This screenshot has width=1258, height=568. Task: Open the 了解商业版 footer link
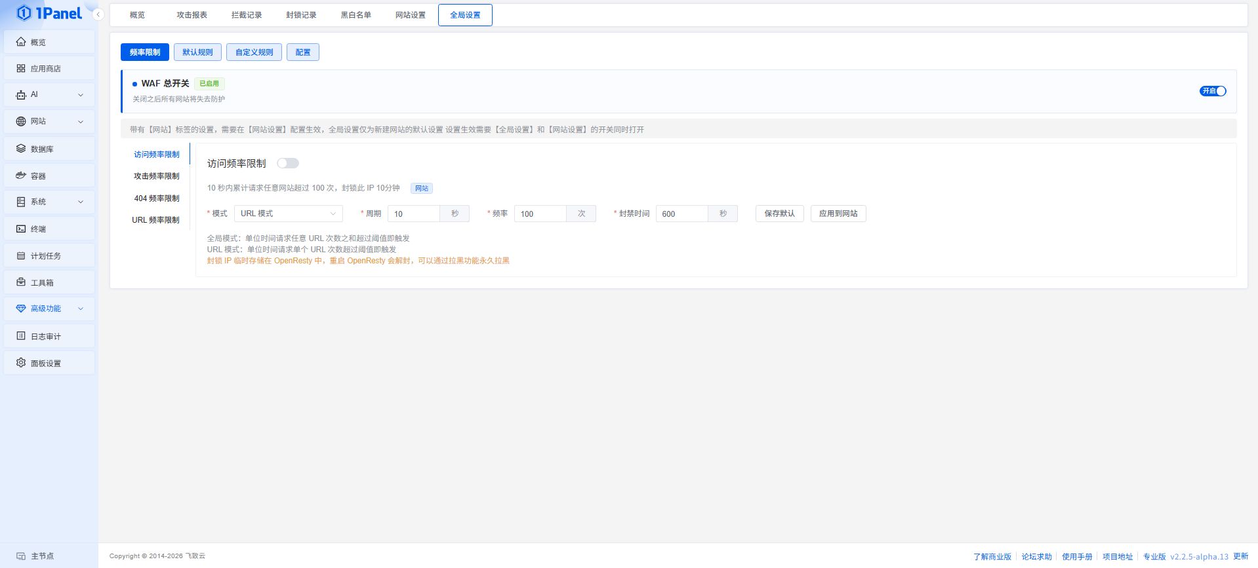coord(992,556)
